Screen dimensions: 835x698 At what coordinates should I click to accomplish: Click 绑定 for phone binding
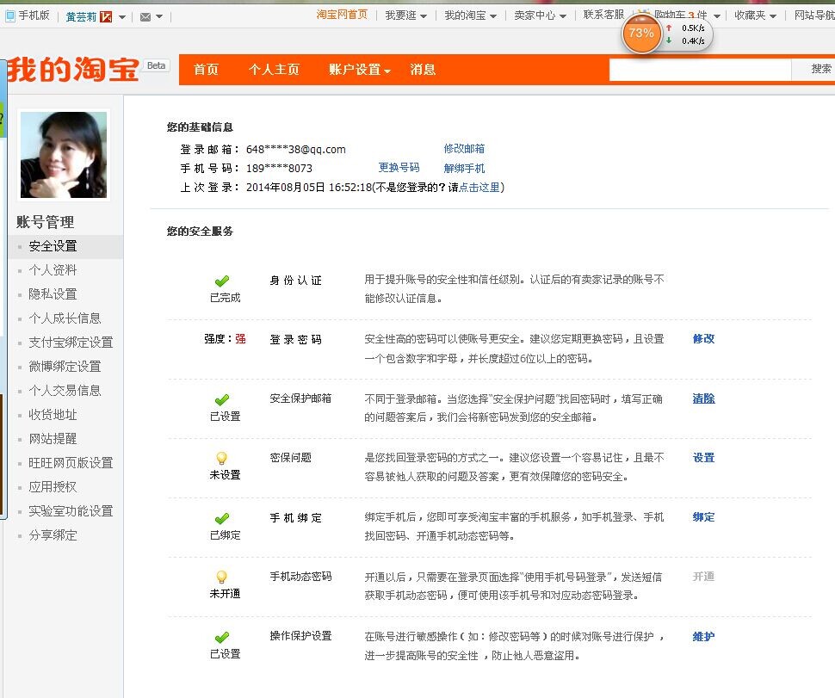[x=703, y=517]
